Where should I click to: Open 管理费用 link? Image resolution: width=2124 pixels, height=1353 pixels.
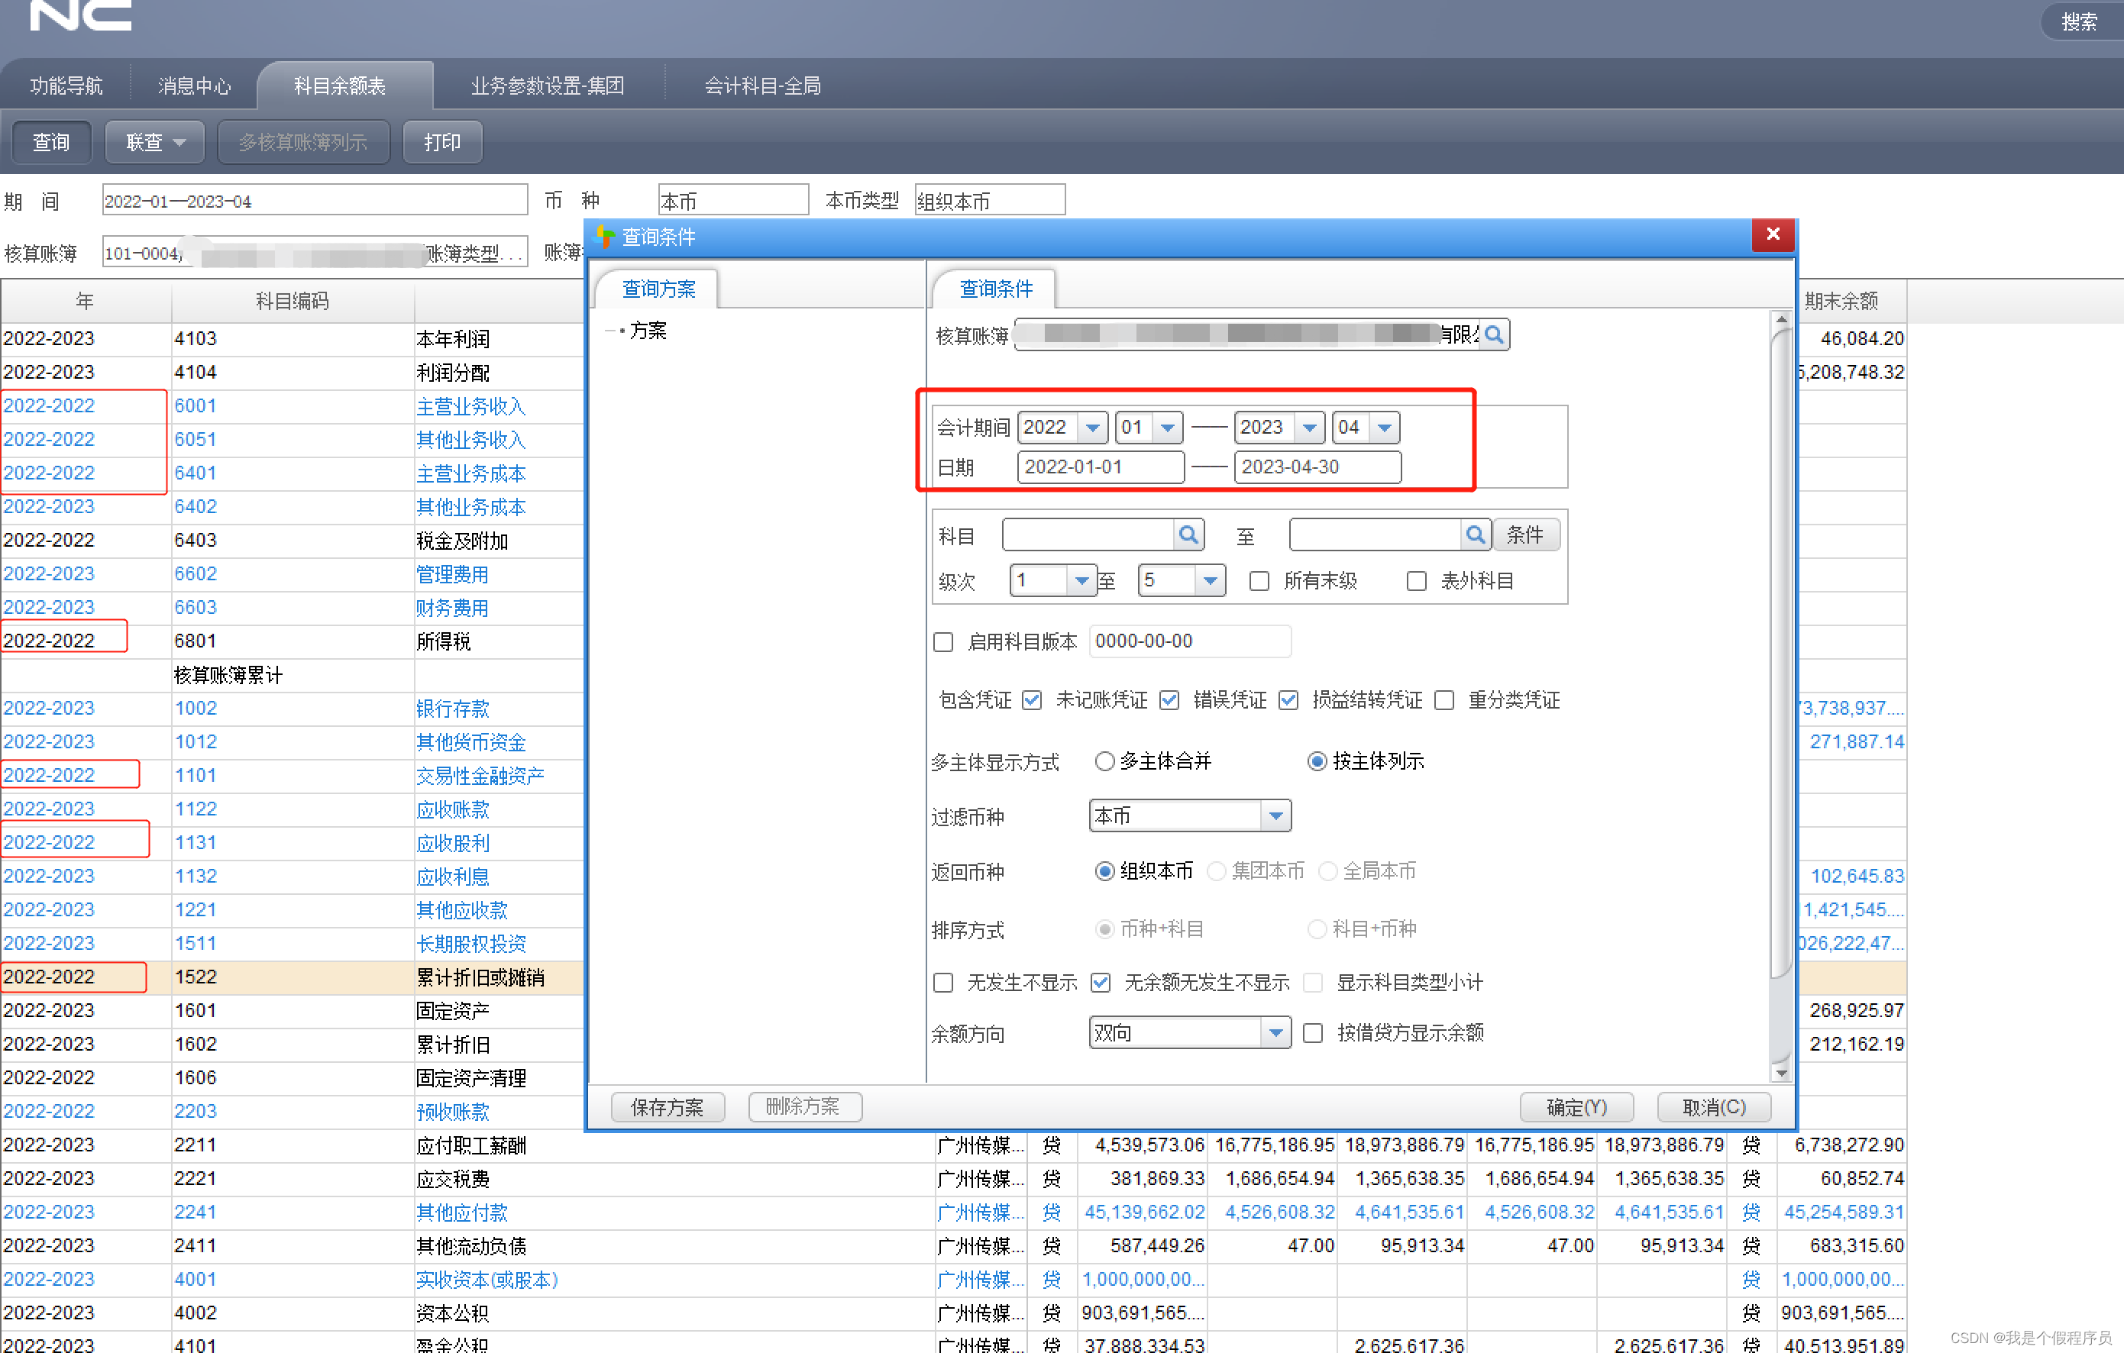(452, 574)
